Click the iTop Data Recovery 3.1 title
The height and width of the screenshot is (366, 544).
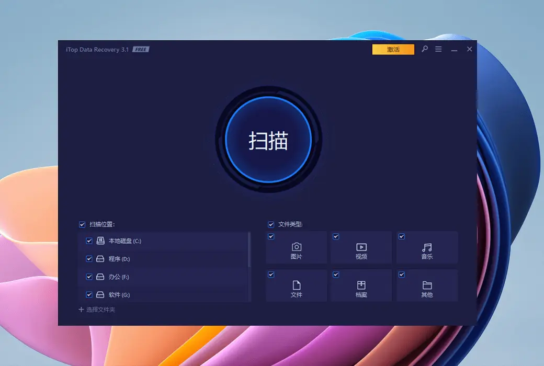pyautogui.click(x=97, y=50)
